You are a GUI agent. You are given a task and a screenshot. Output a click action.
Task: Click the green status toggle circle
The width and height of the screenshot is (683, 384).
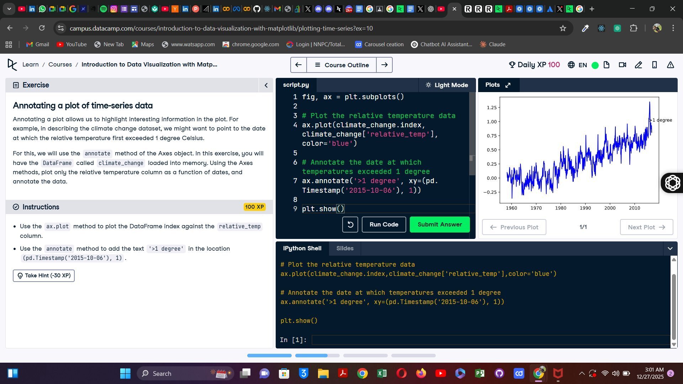595,65
